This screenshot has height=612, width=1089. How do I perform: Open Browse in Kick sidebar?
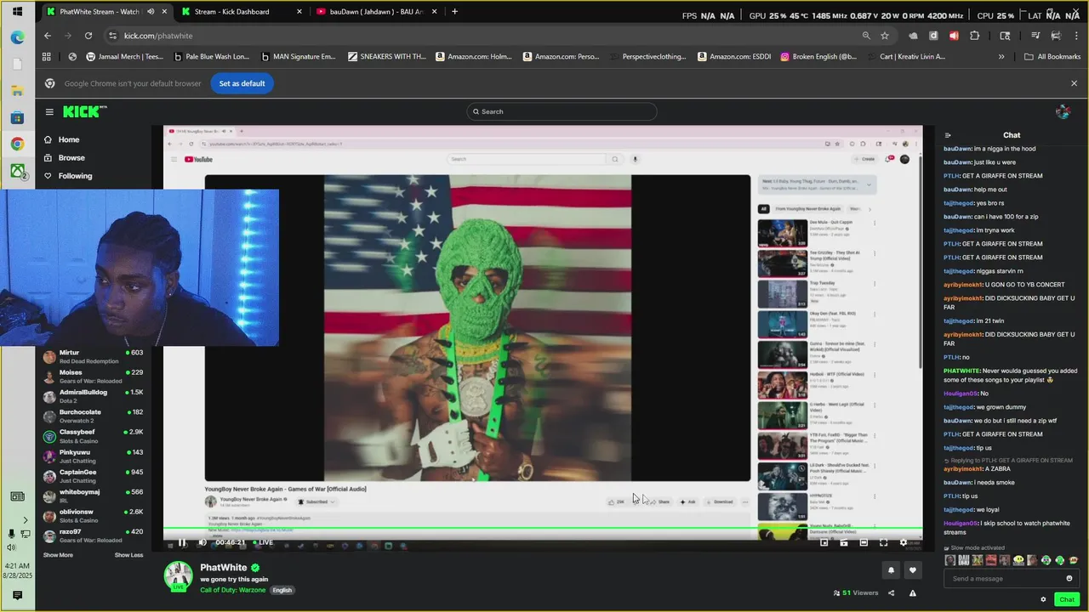tap(71, 157)
